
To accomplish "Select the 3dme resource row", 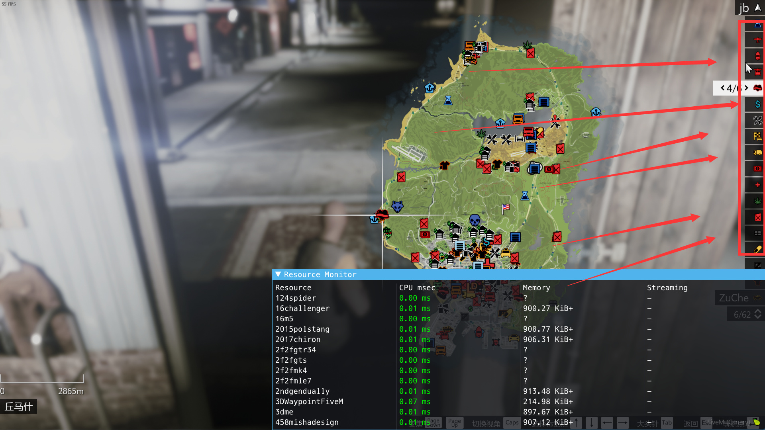I will pos(518,412).
